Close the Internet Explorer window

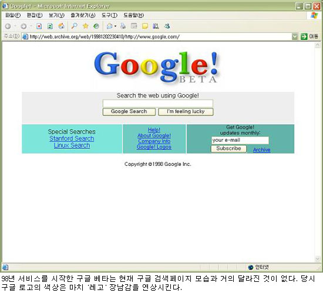coord(317,6)
